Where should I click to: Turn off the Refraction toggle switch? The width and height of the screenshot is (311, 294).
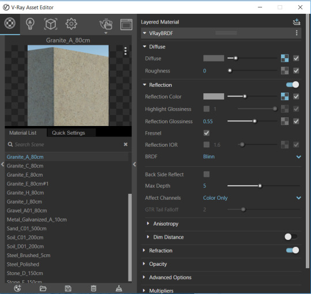tap(293, 250)
